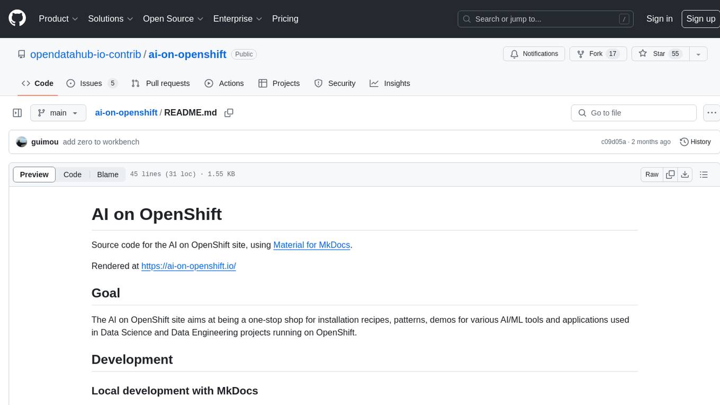
Task: Focus the 'Search or jump to' field
Action: coord(546,19)
